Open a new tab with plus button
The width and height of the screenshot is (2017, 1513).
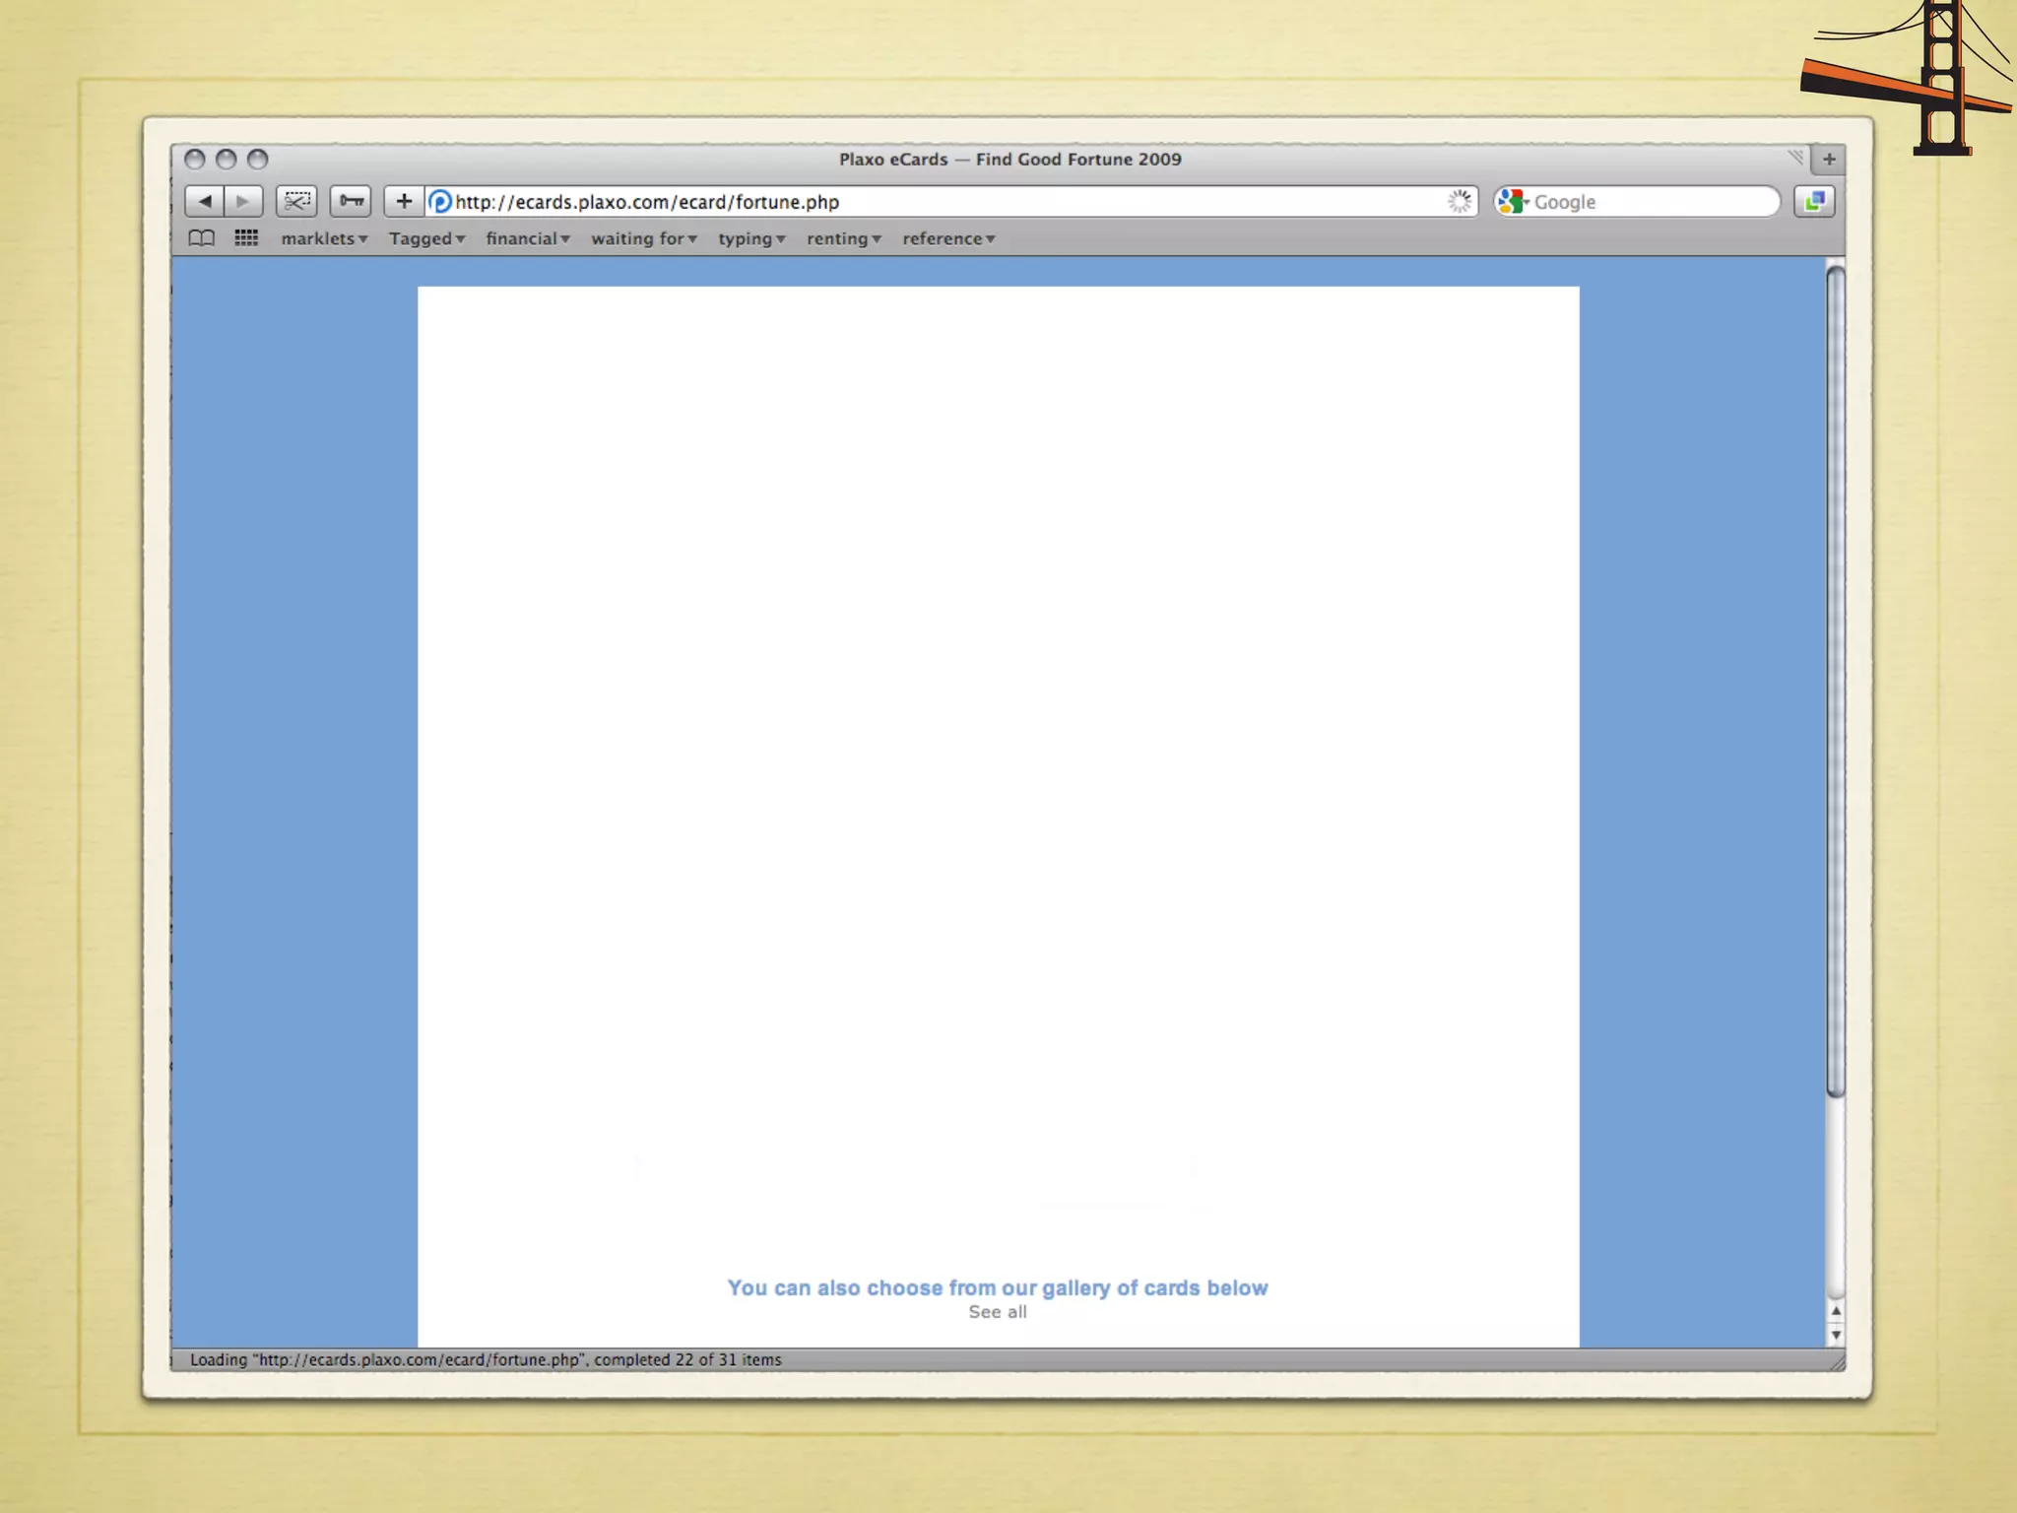pos(1829,159)
